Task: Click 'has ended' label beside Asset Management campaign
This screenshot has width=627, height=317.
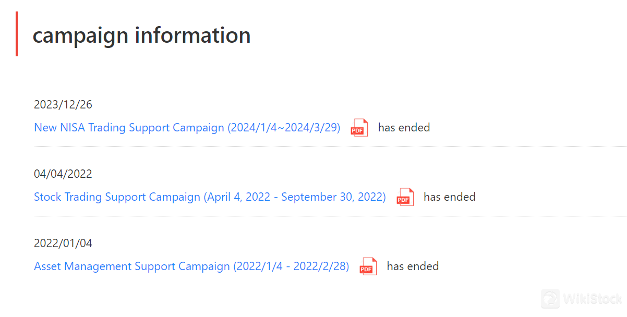Action: [x=413, y=266]
